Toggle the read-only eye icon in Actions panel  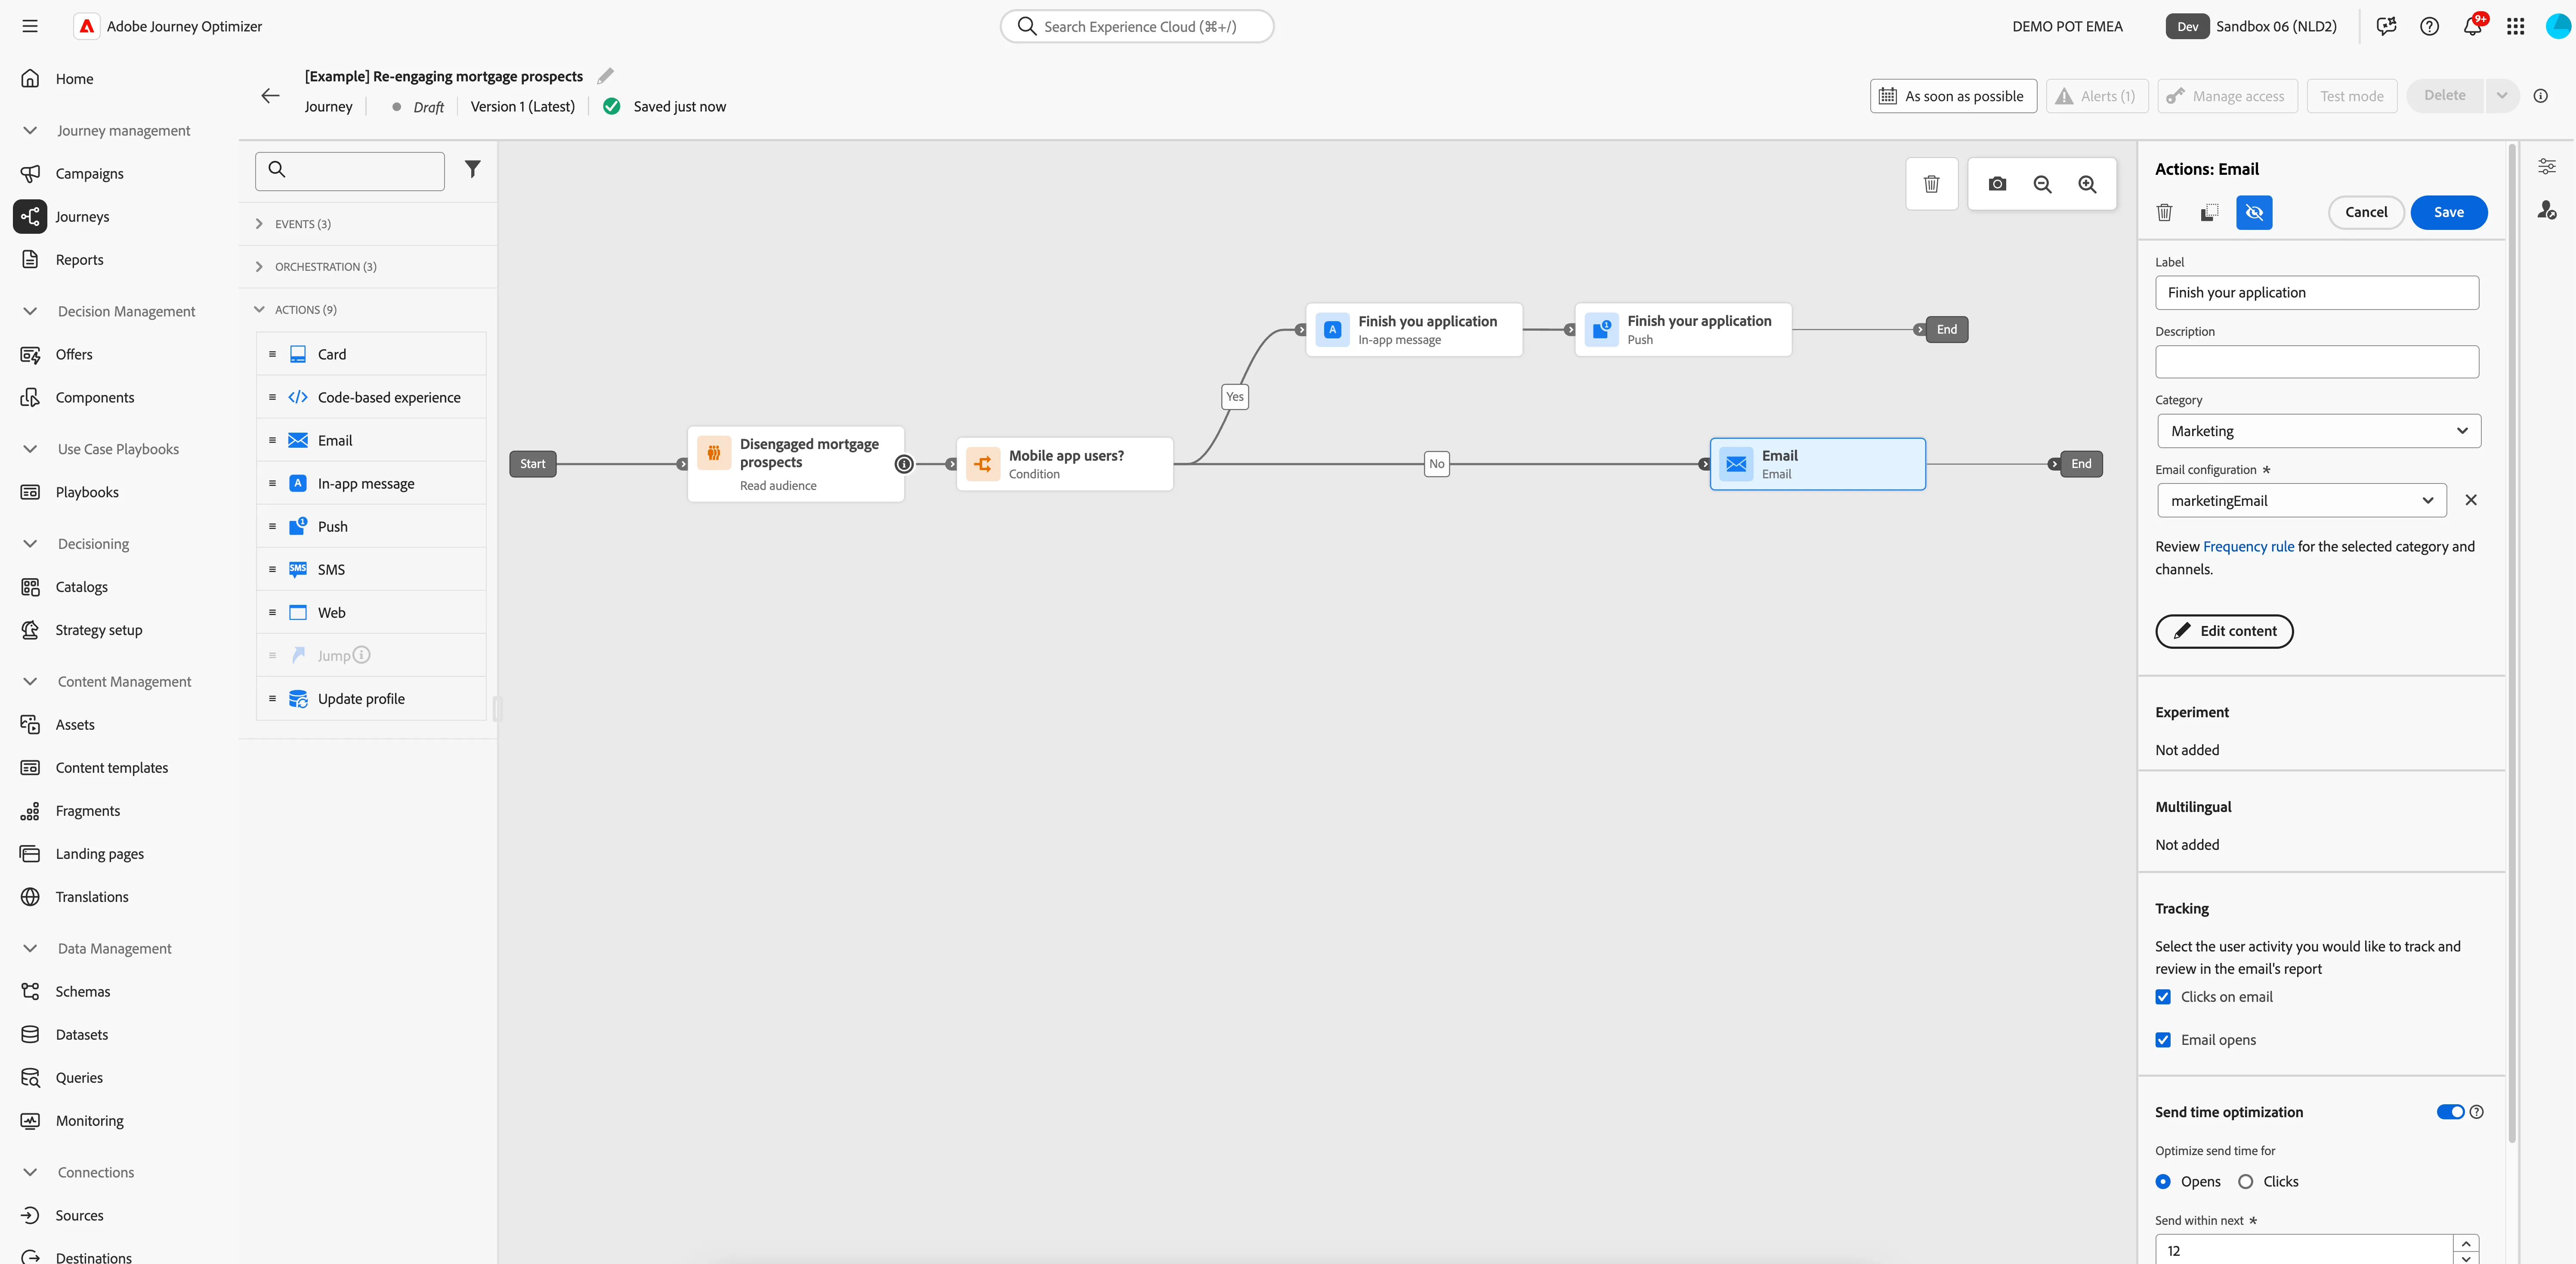(2254, 212)
